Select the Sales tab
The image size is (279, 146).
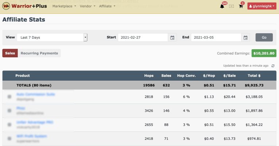(10, 53)
